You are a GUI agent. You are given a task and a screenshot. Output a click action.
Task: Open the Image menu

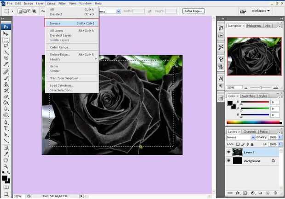click(28, 3)
